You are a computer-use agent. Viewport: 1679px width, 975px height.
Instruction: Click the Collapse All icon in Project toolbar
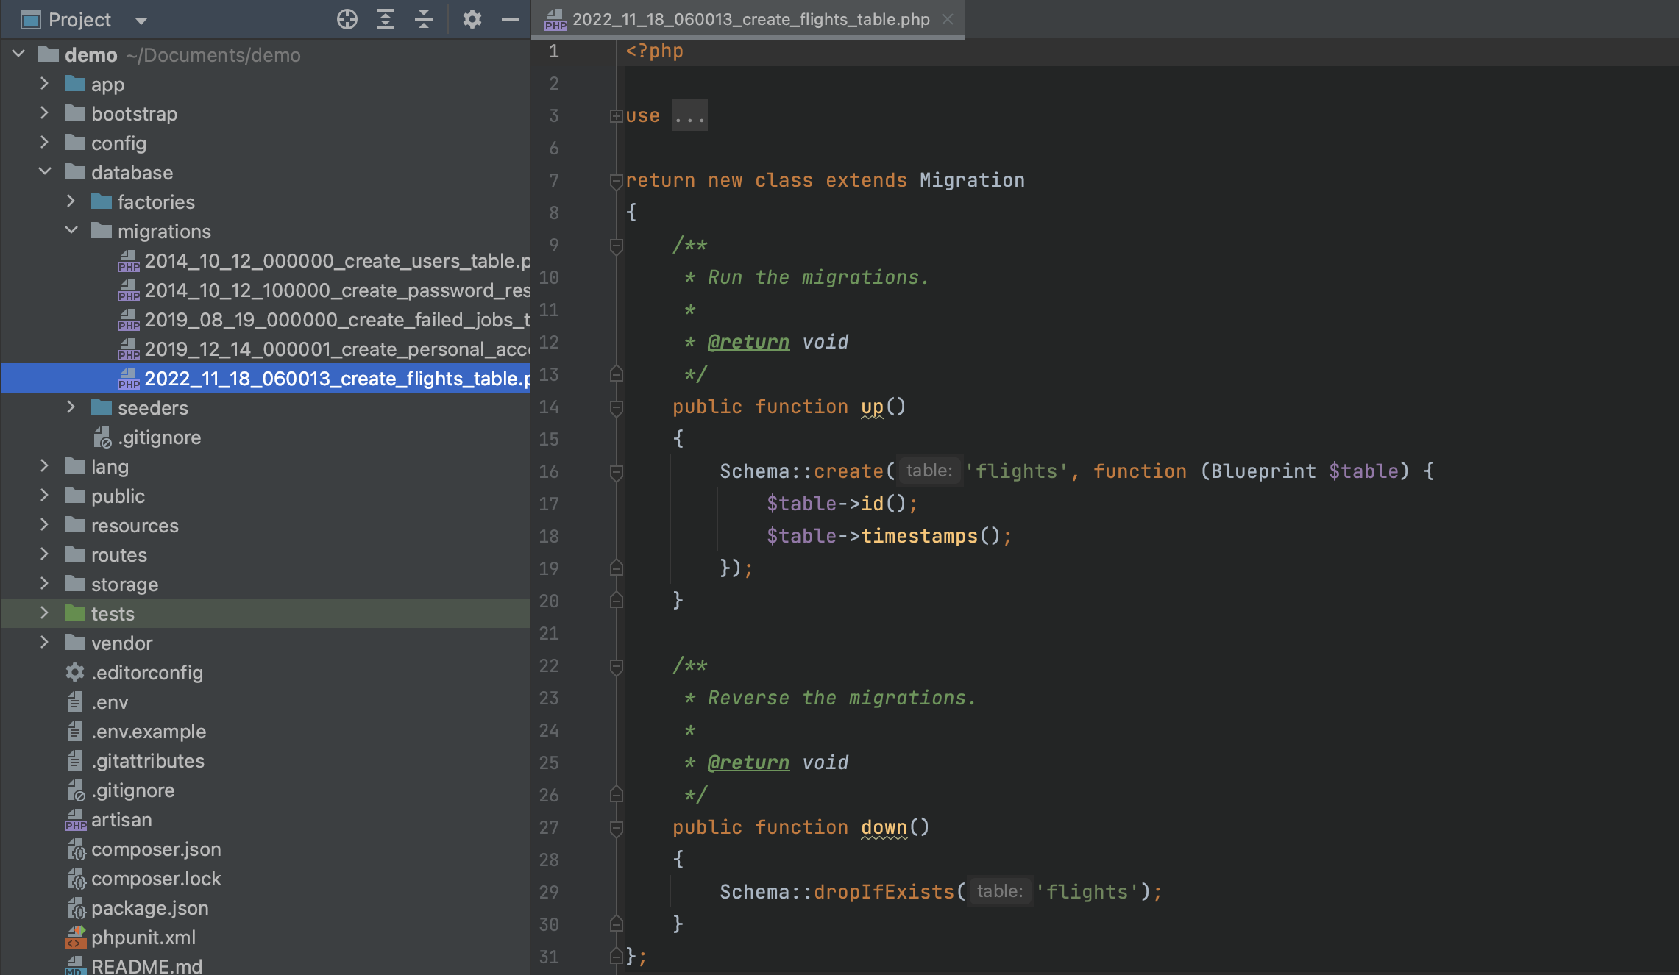[424, 19]
